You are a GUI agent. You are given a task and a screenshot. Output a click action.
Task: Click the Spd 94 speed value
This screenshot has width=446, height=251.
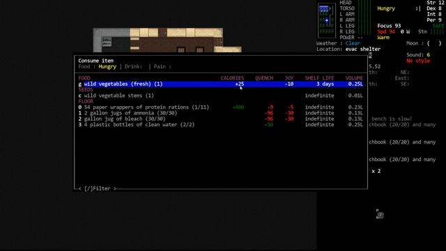[386, 31]
